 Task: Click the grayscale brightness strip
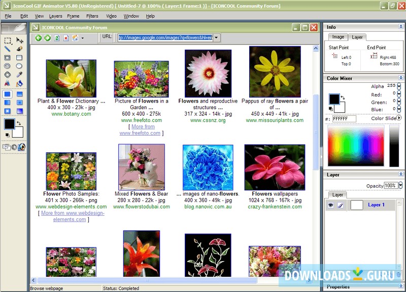[x=394, y=146]
